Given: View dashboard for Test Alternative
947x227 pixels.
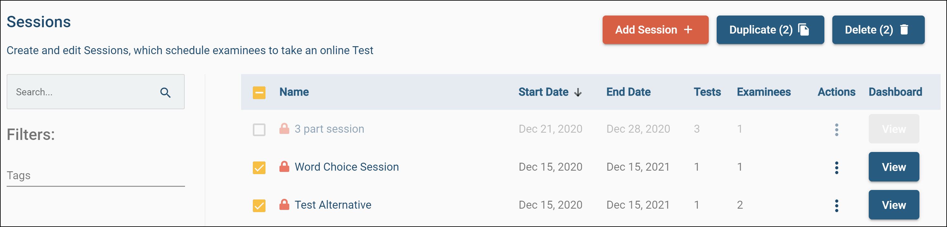Looking at the screenshot, I should [893, 205].
